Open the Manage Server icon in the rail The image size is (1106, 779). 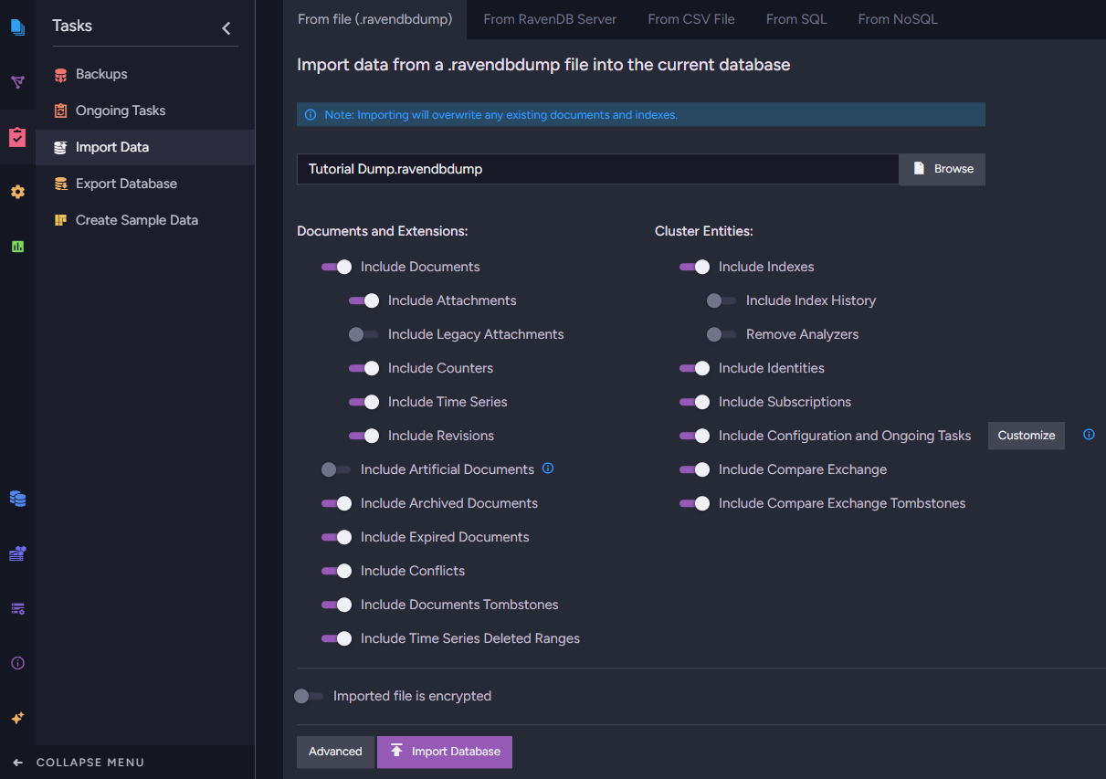pos(17,553)
